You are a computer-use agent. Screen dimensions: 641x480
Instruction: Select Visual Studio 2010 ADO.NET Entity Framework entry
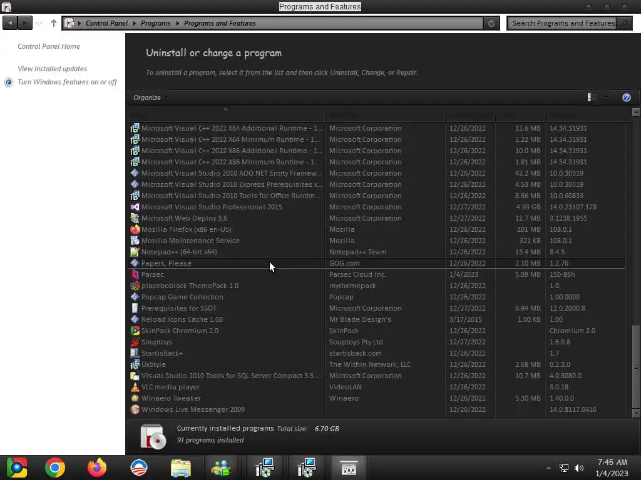377,173
